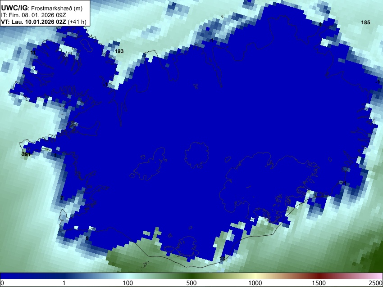
Task: Click the "2500" label on the color scale
Action: click(x=376, y=283)
